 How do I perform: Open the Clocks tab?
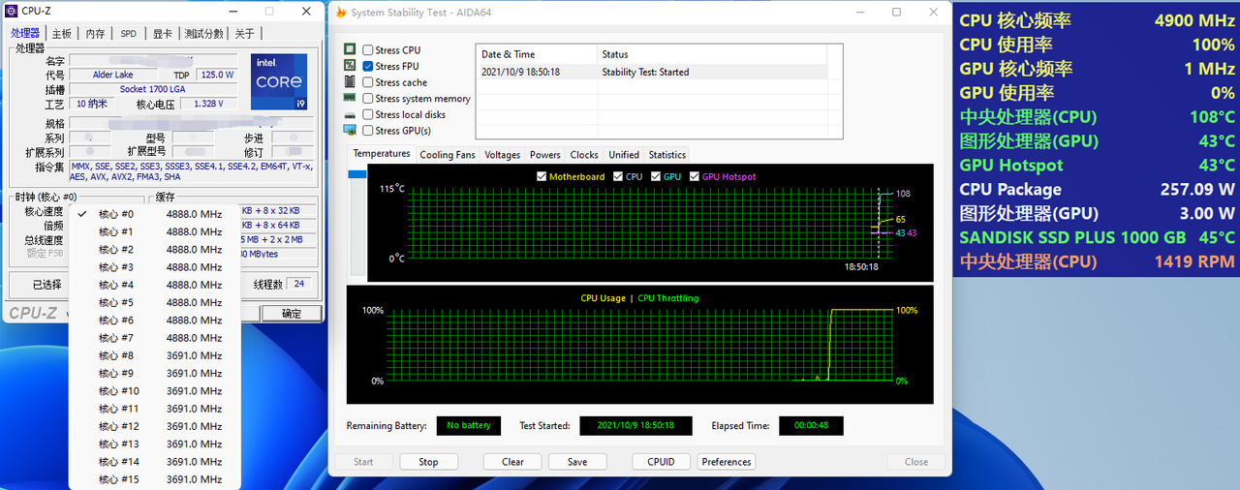click(x=584, y=155)
